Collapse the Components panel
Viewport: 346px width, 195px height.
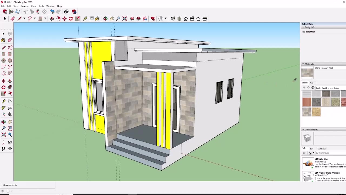pos(303,130)
